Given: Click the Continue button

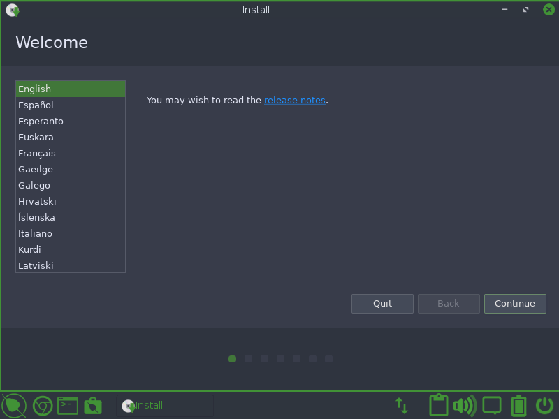Looking at the screenshot, I should tap(515, 304).
